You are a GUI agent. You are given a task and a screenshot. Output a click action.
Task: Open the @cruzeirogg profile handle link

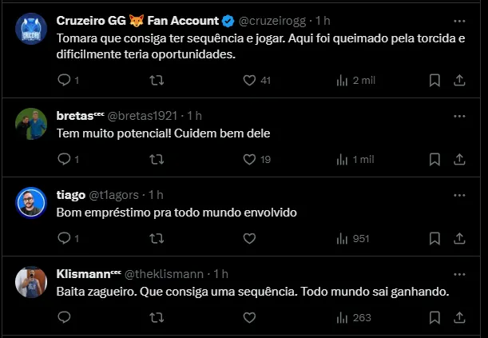pyautogui.click(x=273, y=21)
